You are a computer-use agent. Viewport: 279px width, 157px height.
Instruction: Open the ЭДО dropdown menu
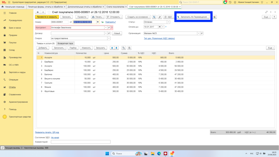click(169, 17)
